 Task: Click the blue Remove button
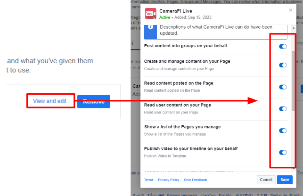coord(94,101)
